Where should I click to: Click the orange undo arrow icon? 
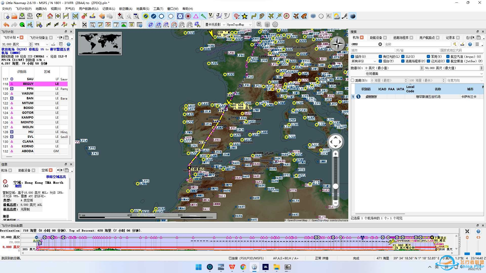6,25
